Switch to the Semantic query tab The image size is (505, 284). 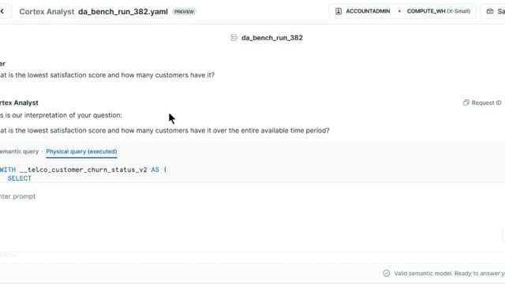pyautogui.click(x=19, y=151)
